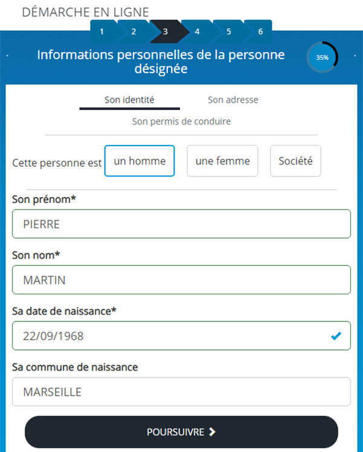
Task: Select current step 3 indicator
Action: (165, 31)
